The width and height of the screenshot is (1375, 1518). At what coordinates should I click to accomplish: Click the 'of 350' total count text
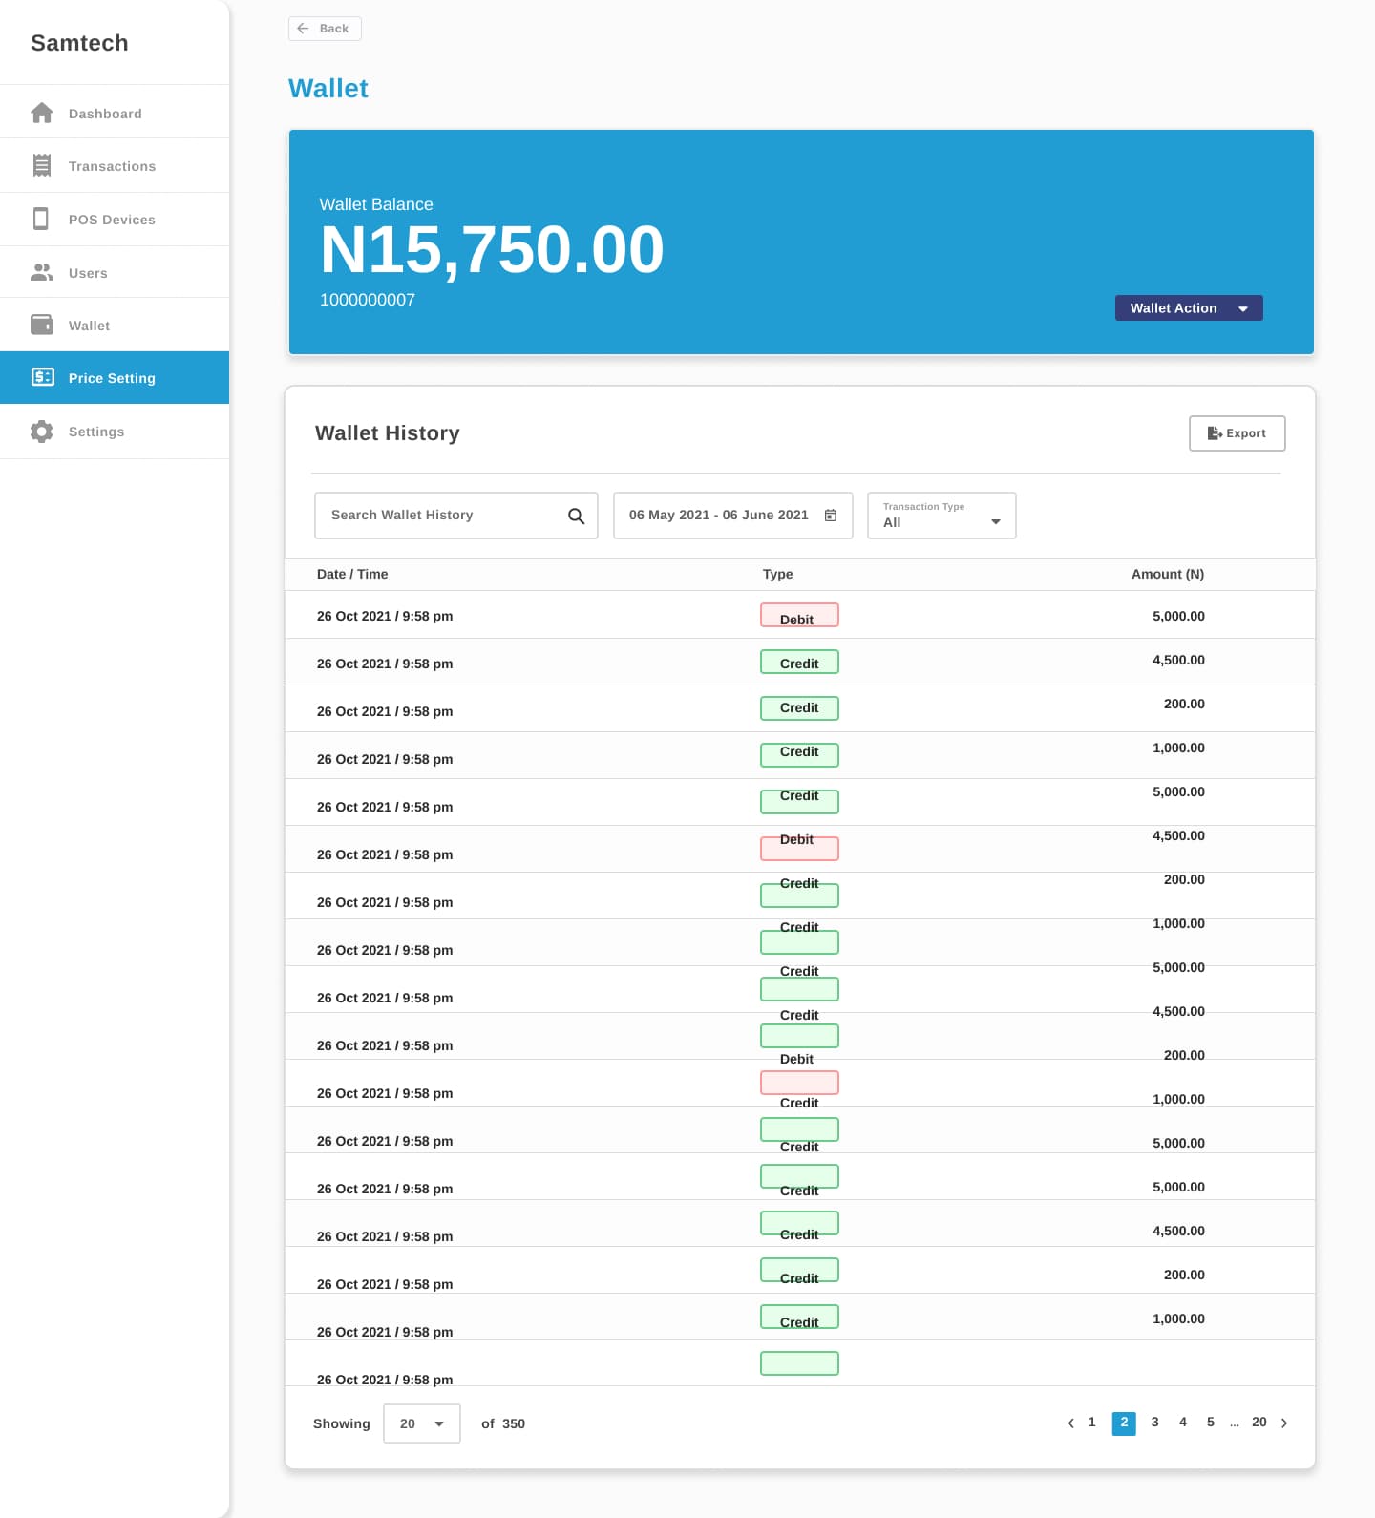tap(503, 1423)
